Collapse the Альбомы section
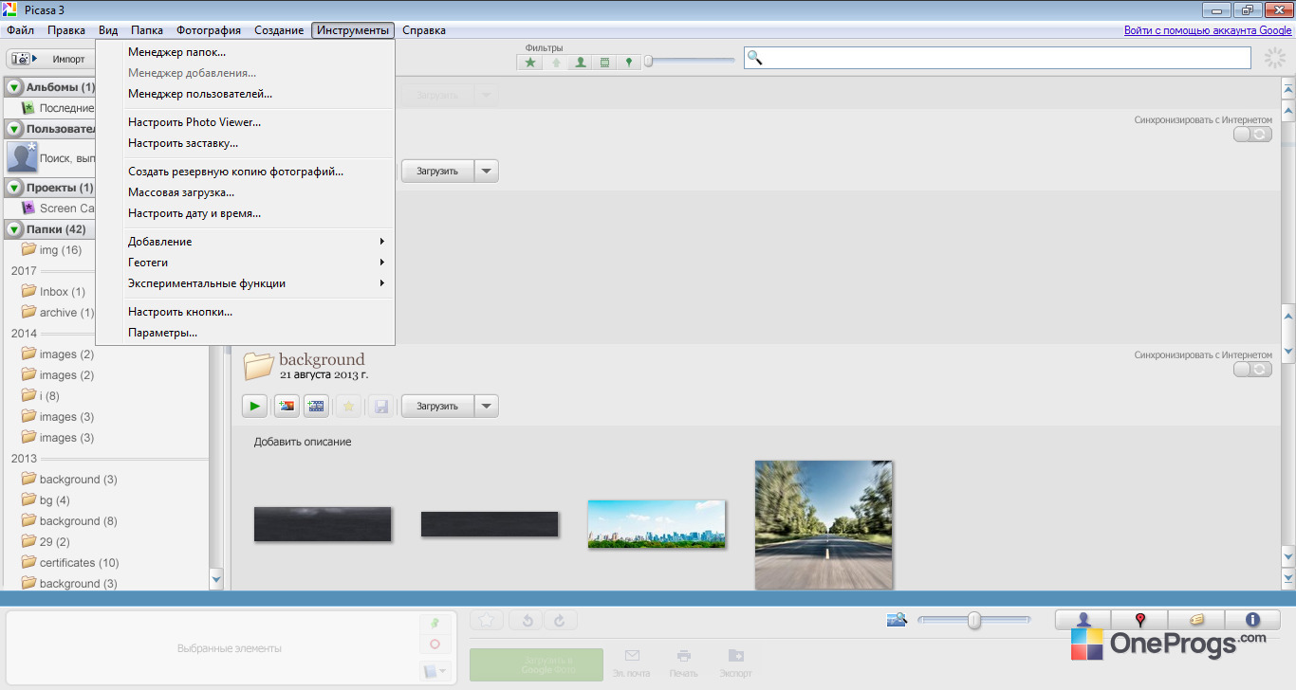The height and width of the screenshot is (690, 1296). (15, 87)
